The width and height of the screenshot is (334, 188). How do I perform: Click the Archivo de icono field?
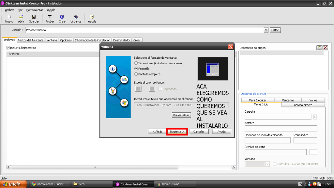coord(275,152)
